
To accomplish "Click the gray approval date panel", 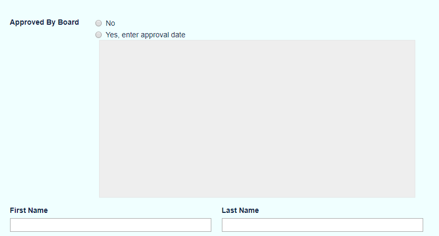I will point(257,119).
